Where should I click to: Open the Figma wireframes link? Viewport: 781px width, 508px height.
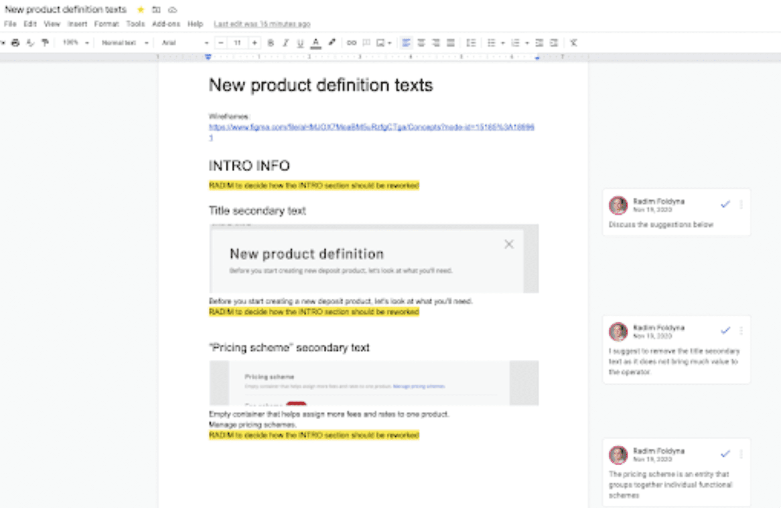coord(371,127)
